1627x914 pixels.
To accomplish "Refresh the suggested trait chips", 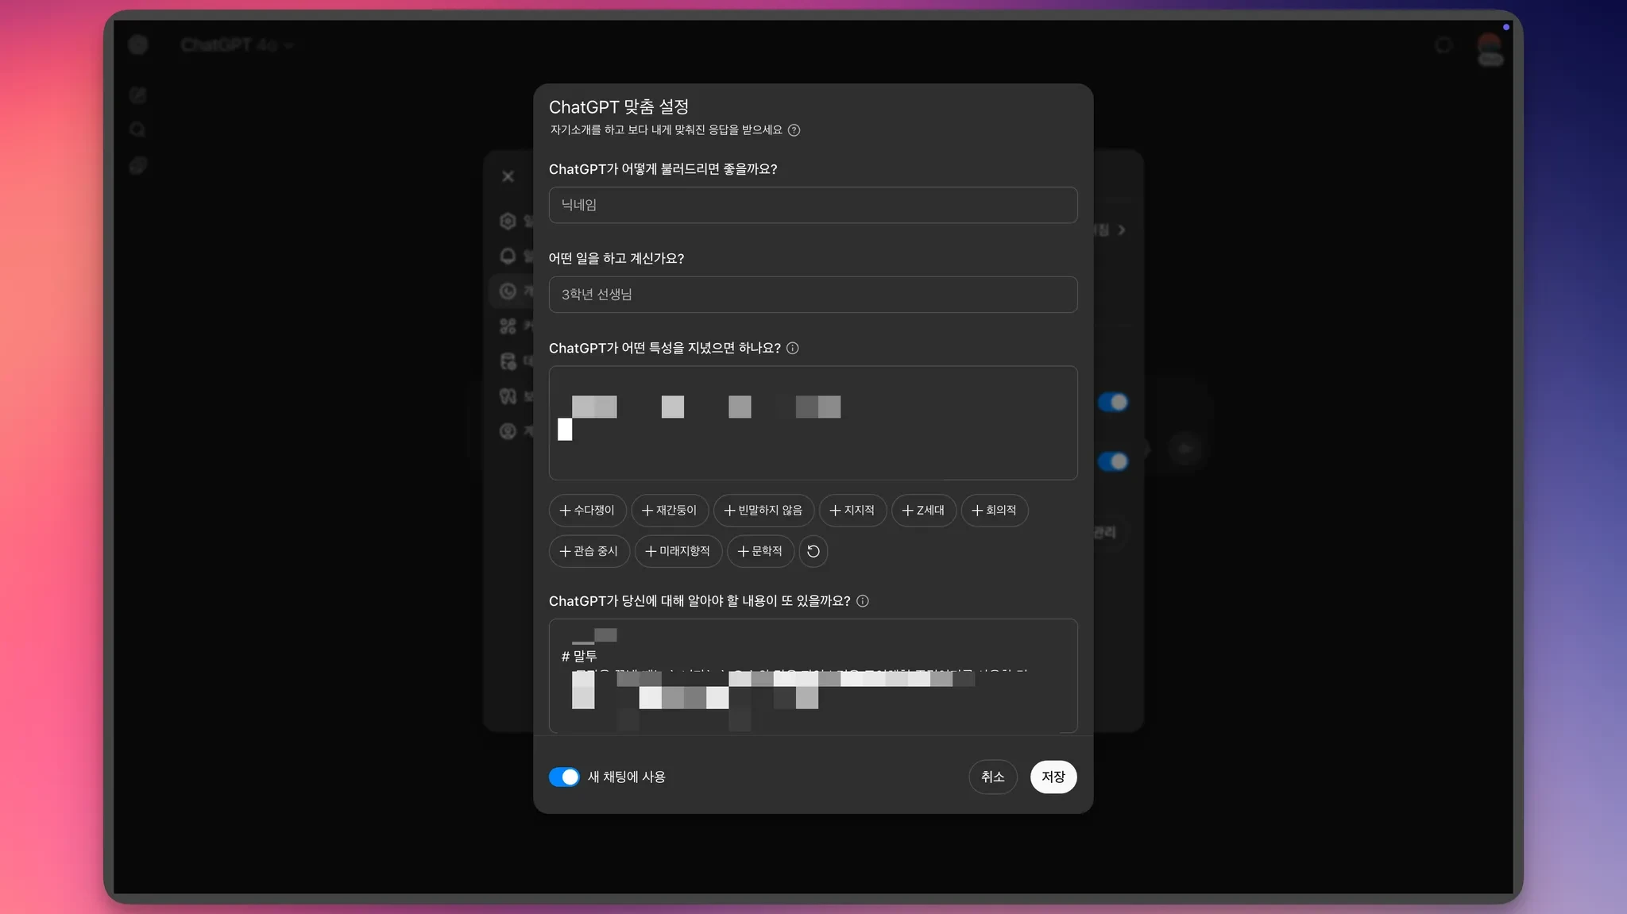I will (x=813, y=551).
